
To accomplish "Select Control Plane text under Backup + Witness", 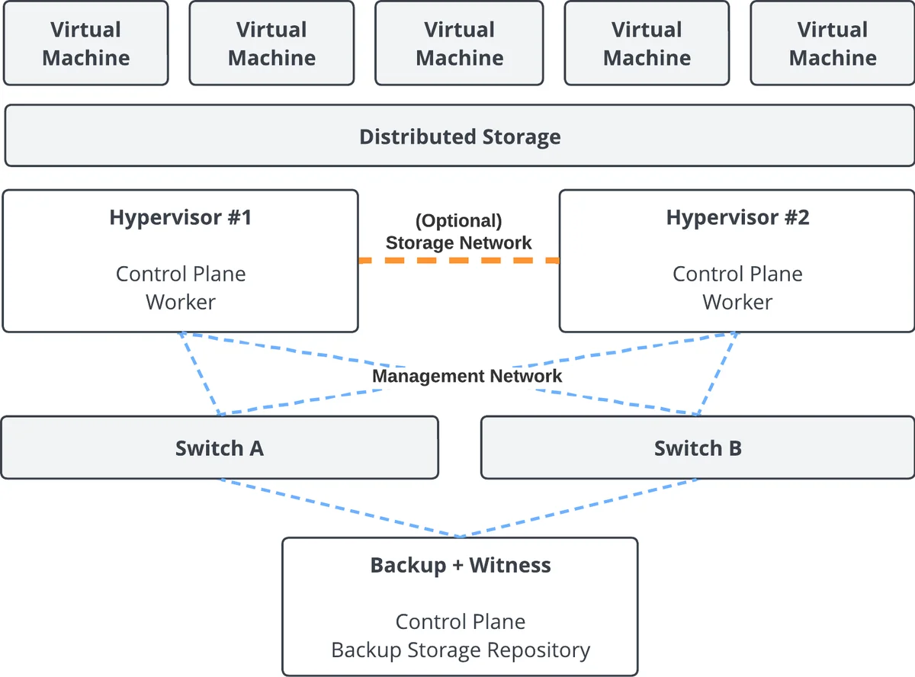I will click(460, 621).
